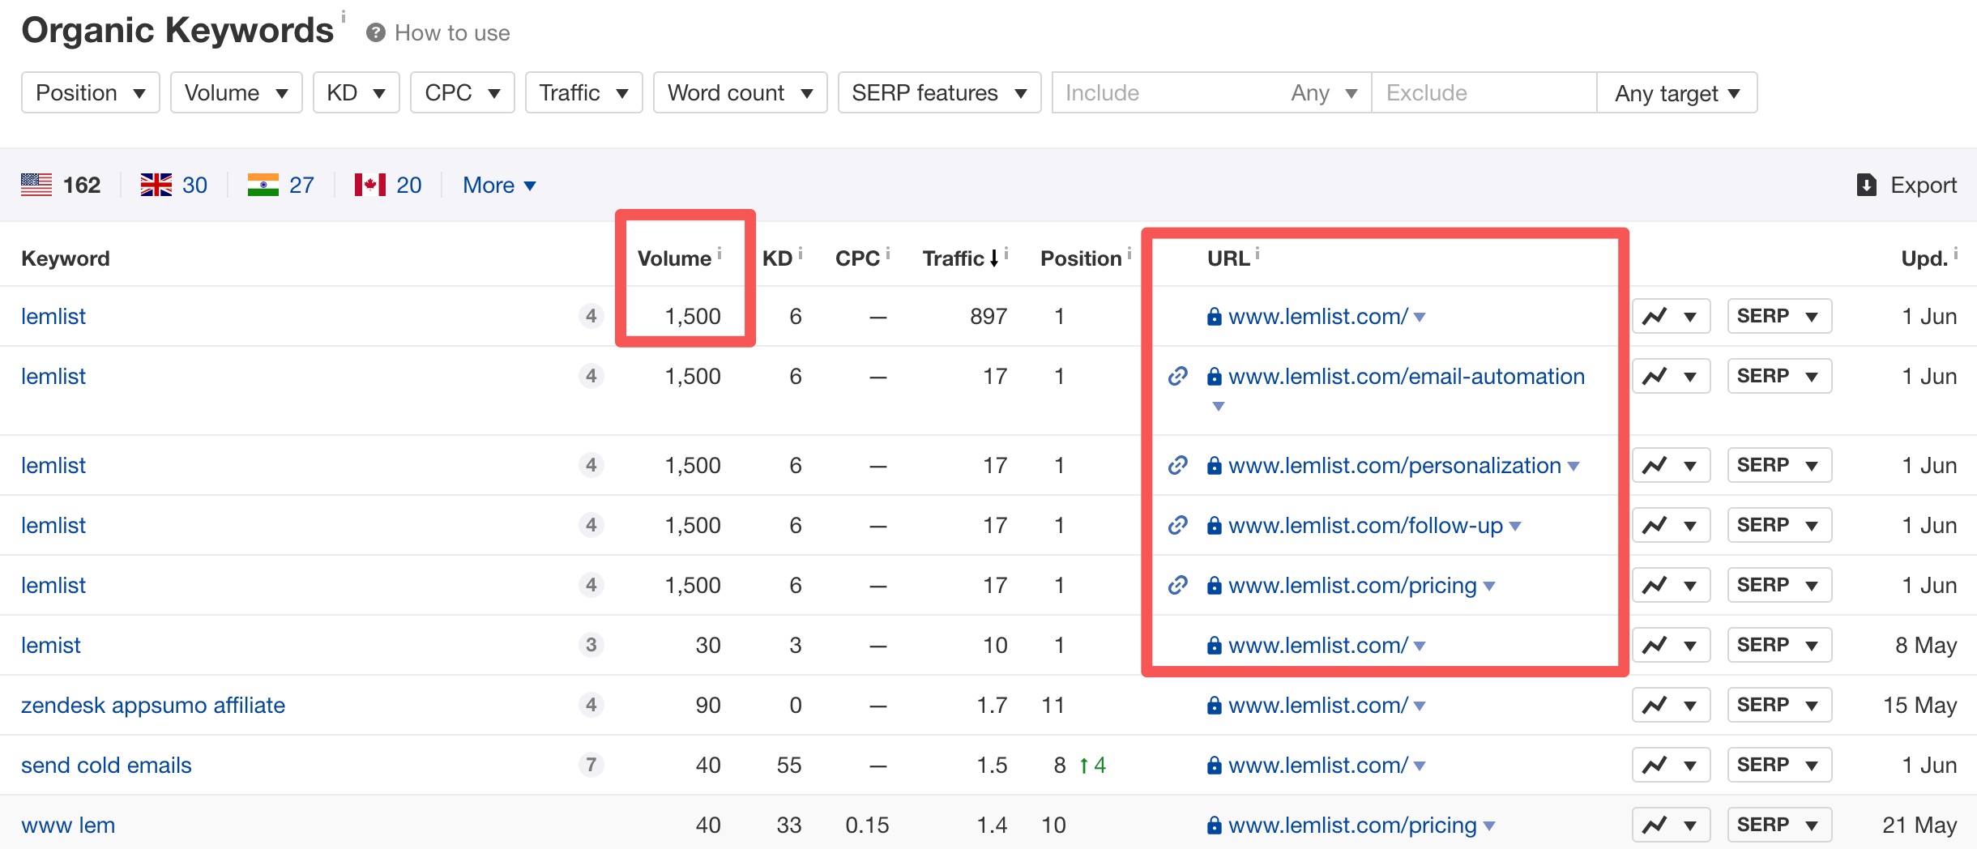Click the word count badge 3 for lemist
The height and width of the screenshot is (849, 1977).
point(591,645)
